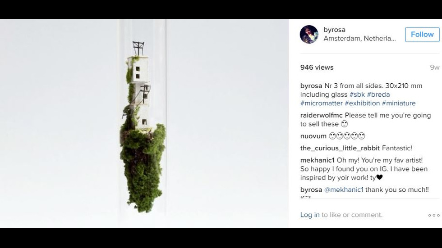Viewport: 442px width, 248px height.
Task: Open the three-dot more options menu
Action: point(434,216)
